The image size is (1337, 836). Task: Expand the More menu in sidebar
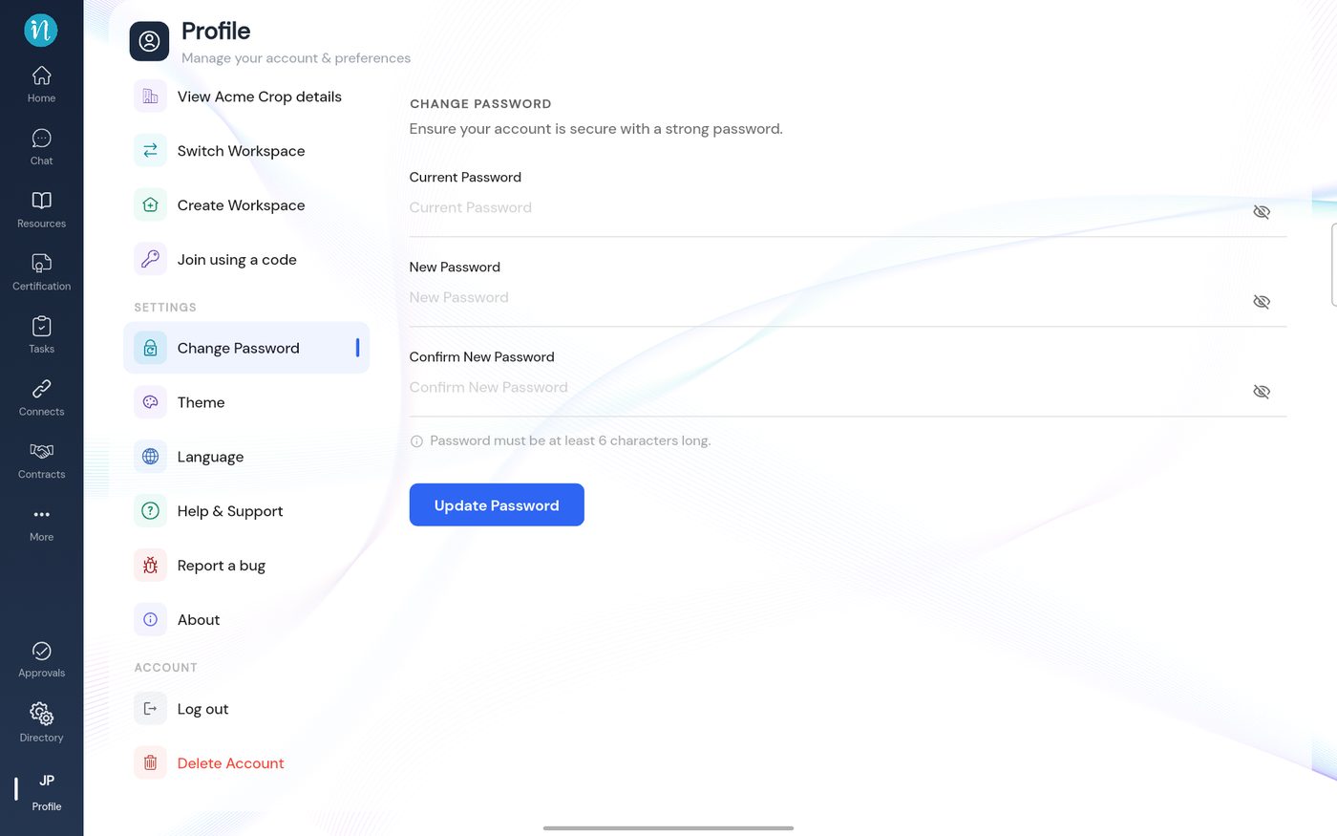(x=41, y=524)
